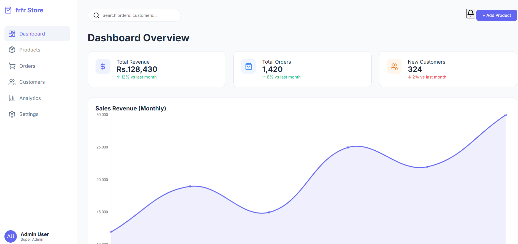Screen dimensions: 518x244
Task: Click the Total Revenue label
Action: [133, 62]
